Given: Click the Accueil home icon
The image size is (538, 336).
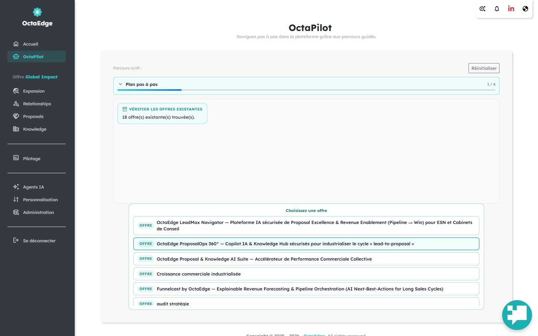Looking at the screenshot, I should [x=16, y=44].
